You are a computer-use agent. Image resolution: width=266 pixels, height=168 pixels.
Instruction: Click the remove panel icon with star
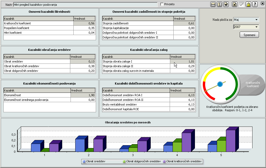[x=226, y=4]
